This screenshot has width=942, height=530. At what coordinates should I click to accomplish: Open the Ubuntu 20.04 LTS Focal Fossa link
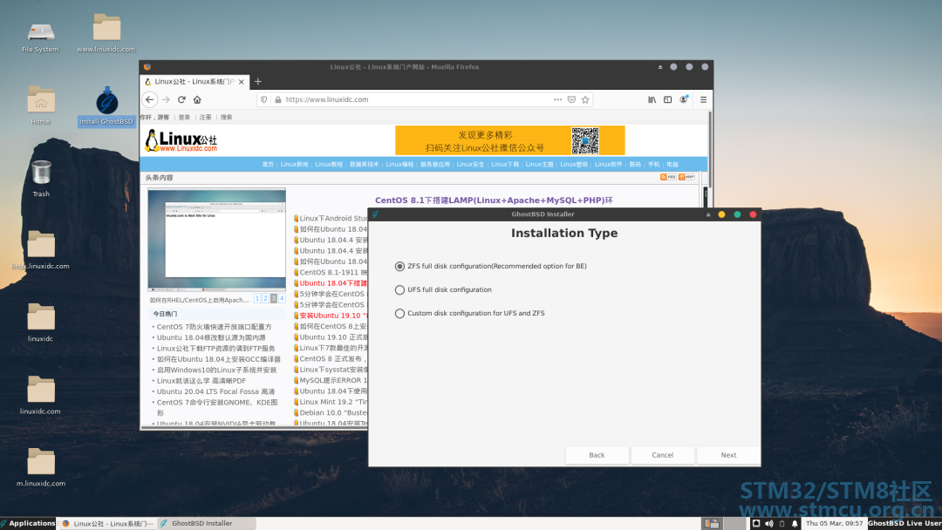[x=215, y=391]
